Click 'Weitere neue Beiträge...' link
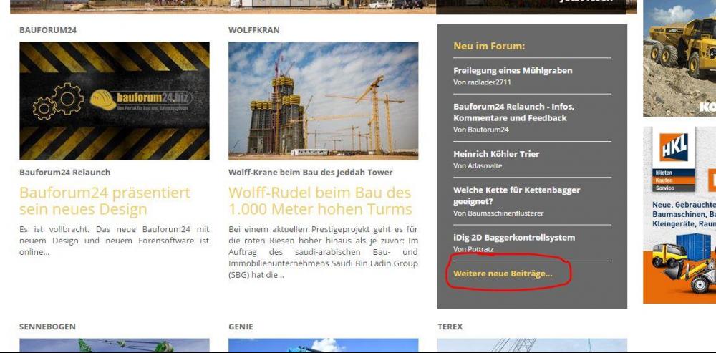 (x=503, y=274)
